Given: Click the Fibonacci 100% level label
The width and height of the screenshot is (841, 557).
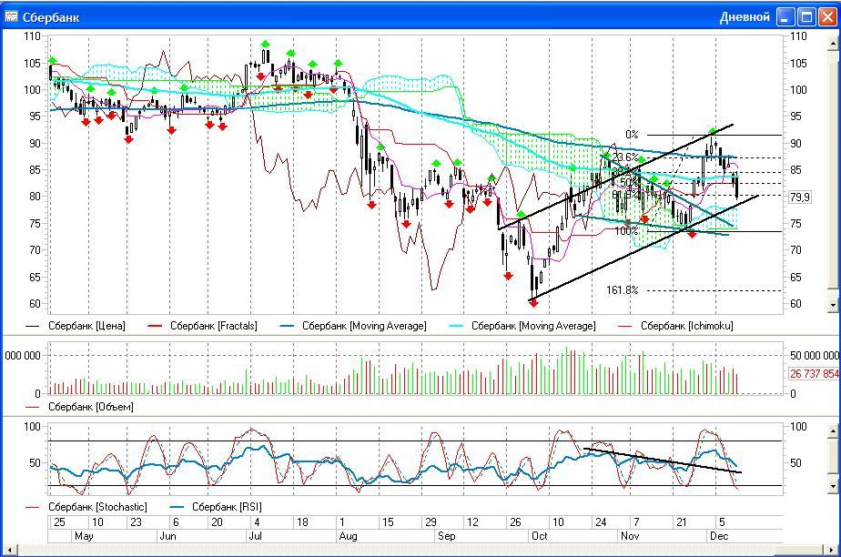Looking at the screenshot, I should (626, 231).
